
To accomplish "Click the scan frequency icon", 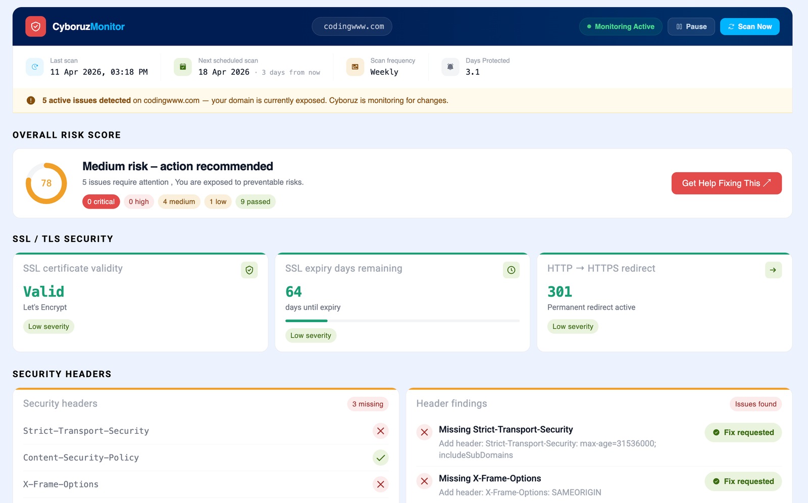I will [355, 67].
